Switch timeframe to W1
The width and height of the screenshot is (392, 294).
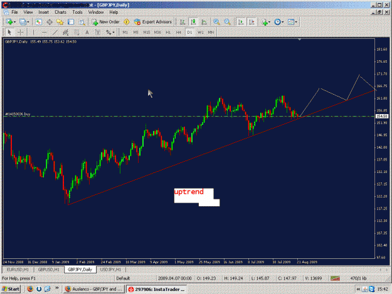[x=201, y=32]
